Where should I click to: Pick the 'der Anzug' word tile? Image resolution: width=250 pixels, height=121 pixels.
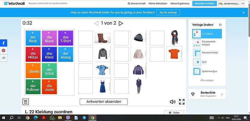click(x=66, y=54)
